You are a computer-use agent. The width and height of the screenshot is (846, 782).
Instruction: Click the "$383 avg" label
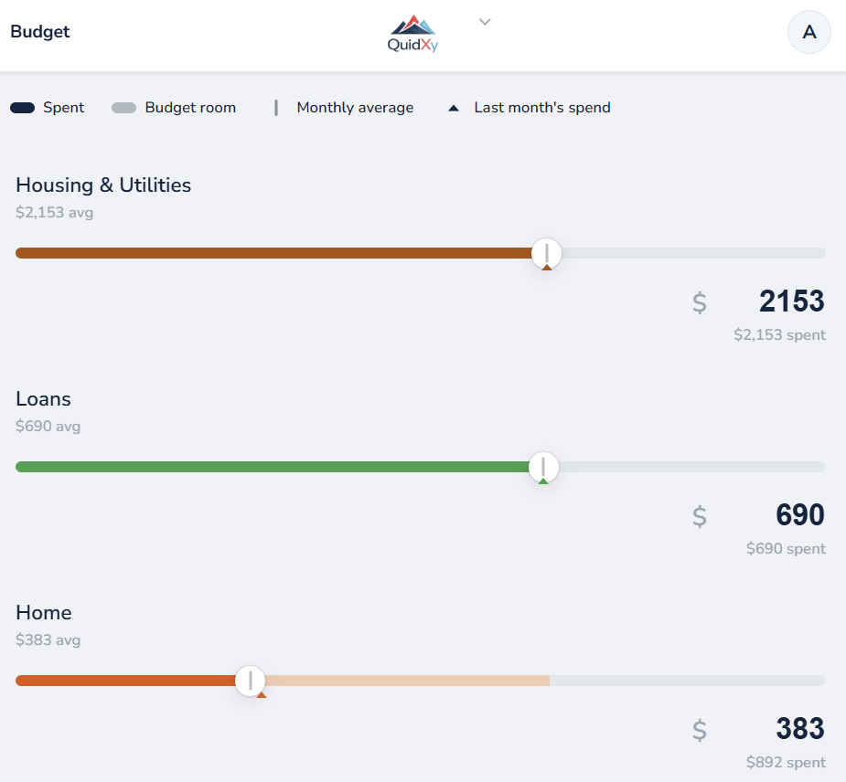coord(48,640)
